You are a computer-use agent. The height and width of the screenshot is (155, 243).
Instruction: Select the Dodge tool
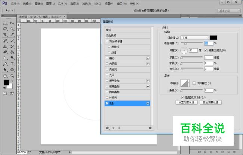pyautogui.click(x=12, y=58)
